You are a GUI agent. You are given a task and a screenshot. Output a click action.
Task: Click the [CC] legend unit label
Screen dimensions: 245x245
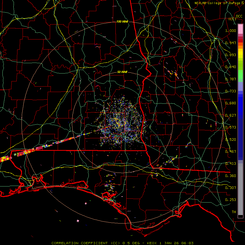click(232, 19)
